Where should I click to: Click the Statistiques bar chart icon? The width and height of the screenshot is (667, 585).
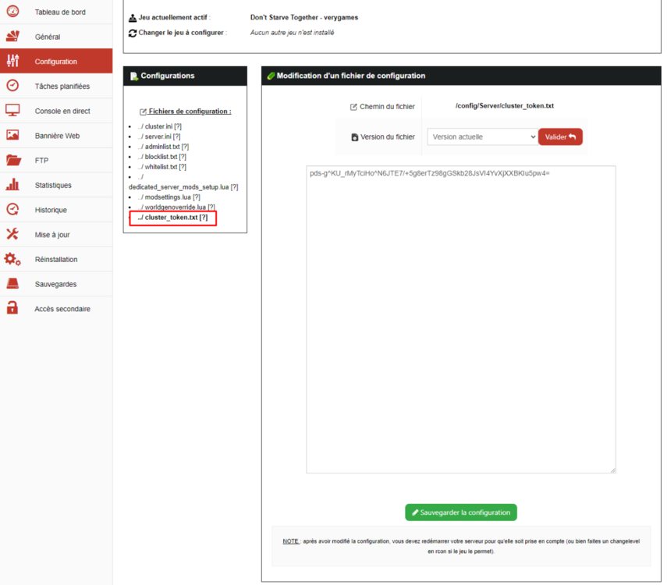pos(12,185)
